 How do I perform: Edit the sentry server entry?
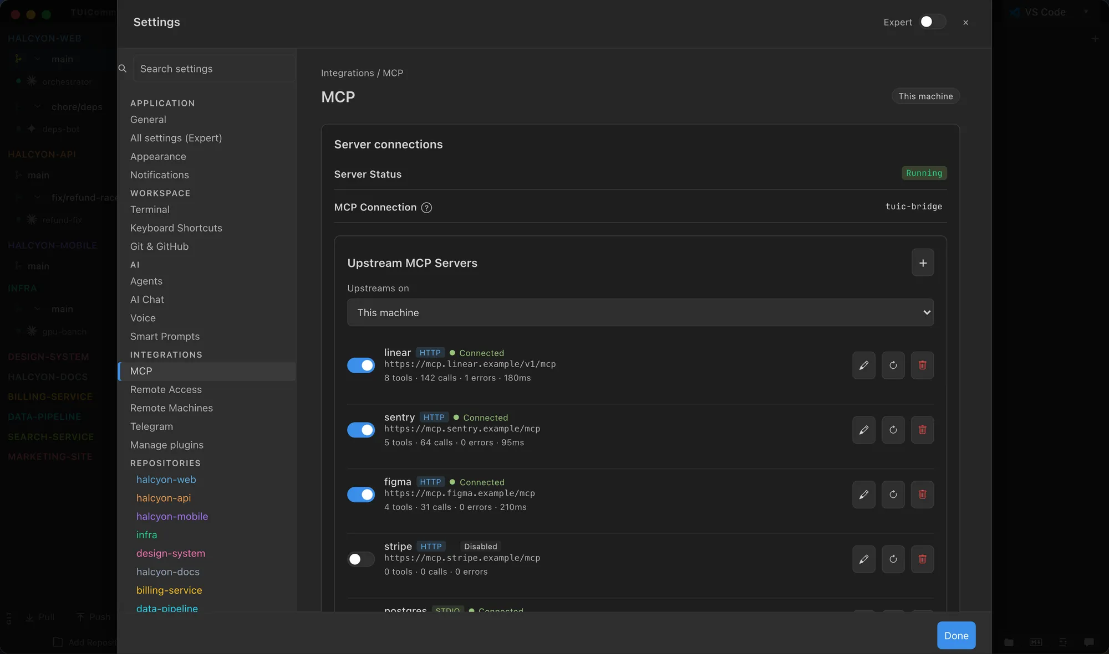(x=863, y=430)
